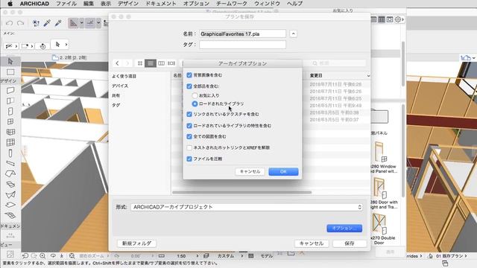This screenshot has height=268, width=477.
Task: Open the ファイル menu
Action: point(66,4)
